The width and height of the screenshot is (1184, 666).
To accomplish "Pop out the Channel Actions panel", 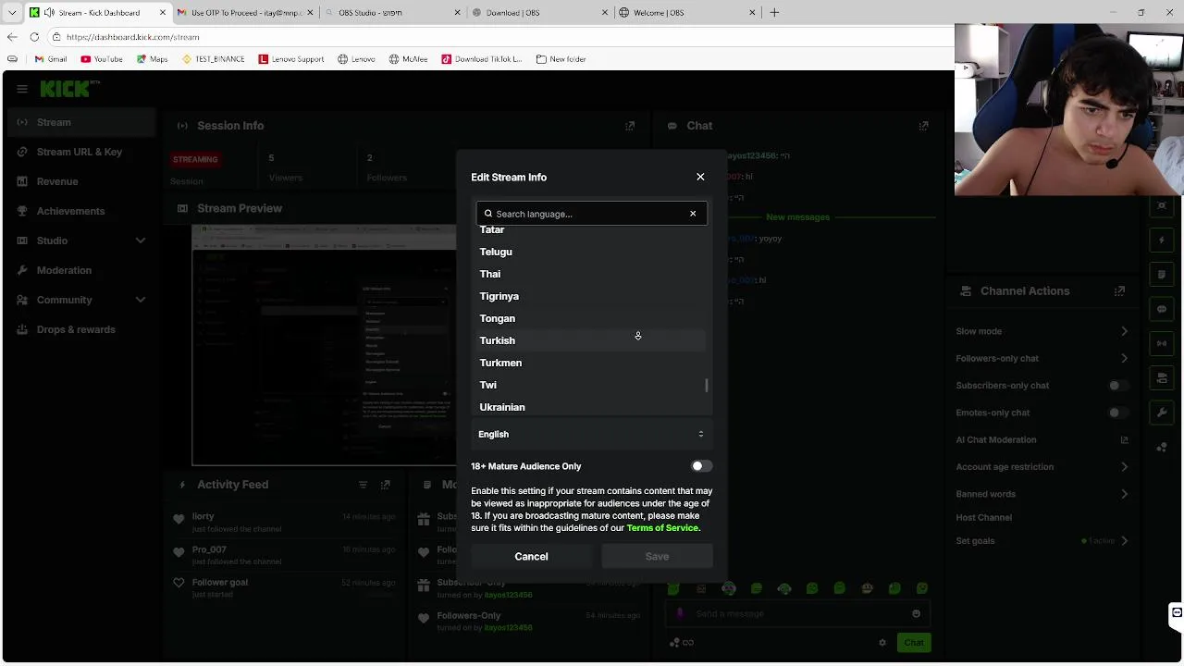I will click(x=1119, y=290).
